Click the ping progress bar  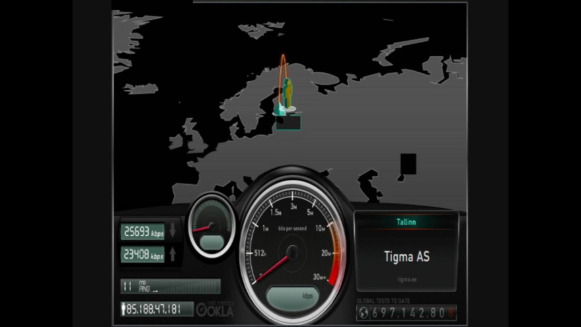(186, 286)
